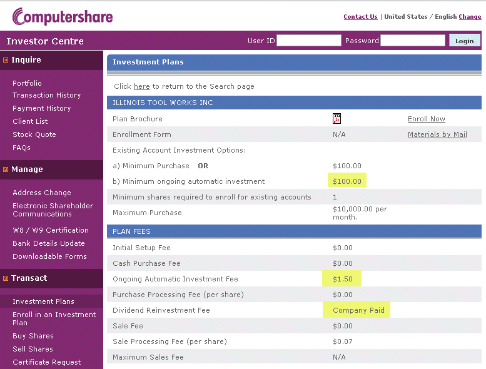This screenshot has width=486, height=369.
Task: Click the highlighted Company Paid value
Action: point(358,310)
